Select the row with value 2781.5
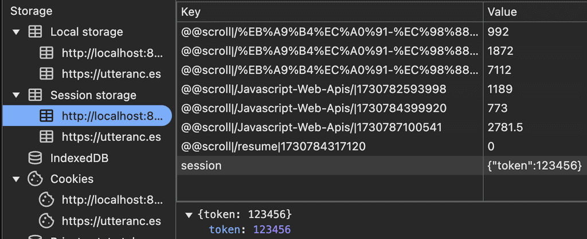 [x=382, y=128]
